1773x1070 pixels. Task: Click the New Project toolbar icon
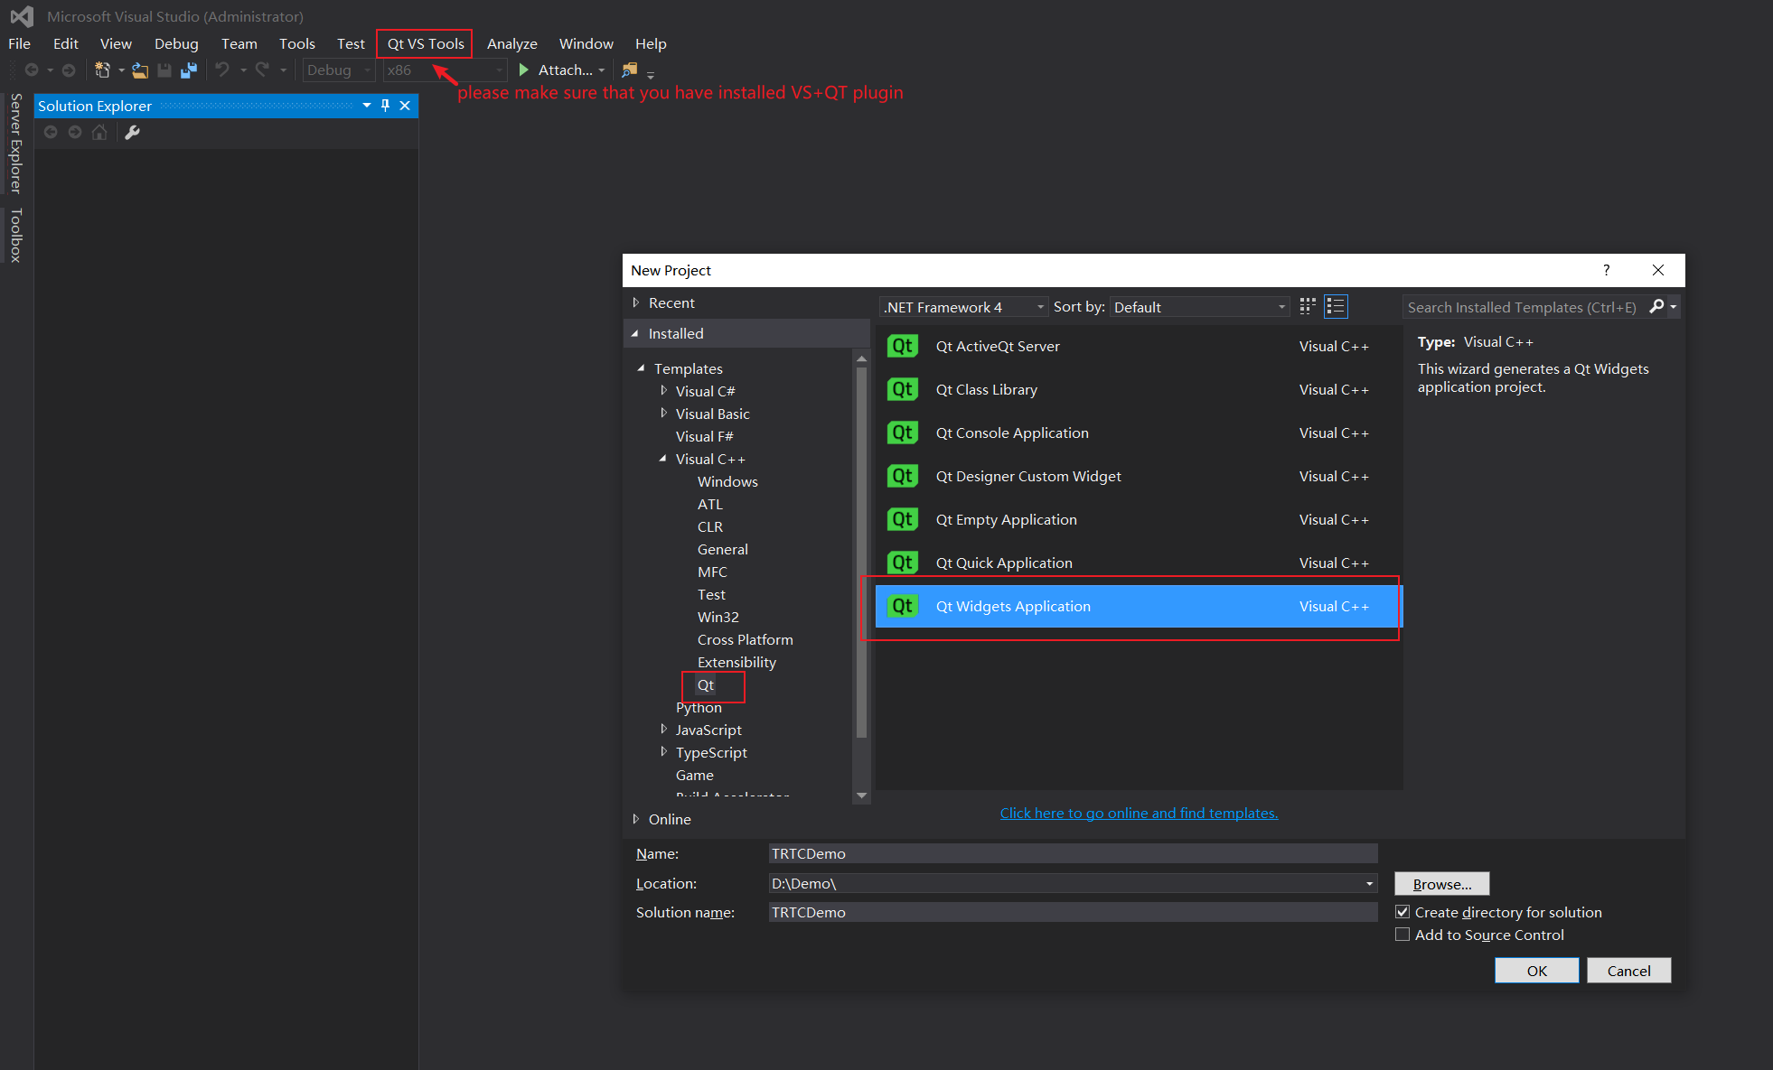(x=102, y=70)
